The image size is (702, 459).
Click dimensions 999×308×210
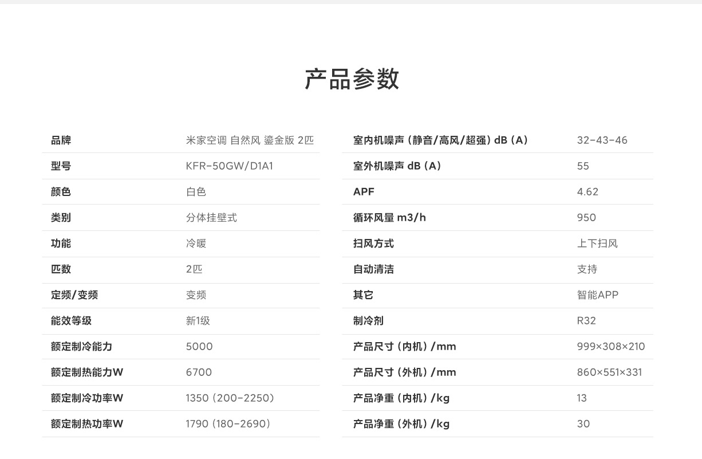click(611, 347)
